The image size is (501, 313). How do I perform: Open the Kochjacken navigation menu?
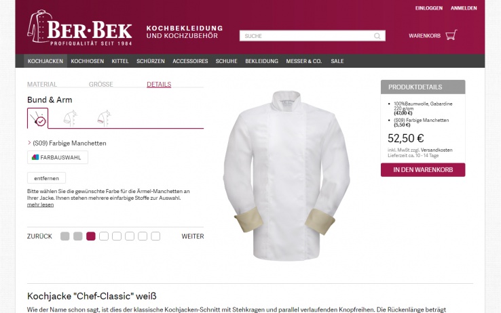click(x=45, y=61)
